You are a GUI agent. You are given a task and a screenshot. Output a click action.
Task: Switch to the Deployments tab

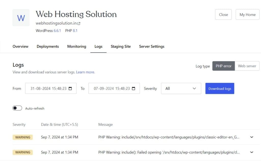tap(48, 46)
